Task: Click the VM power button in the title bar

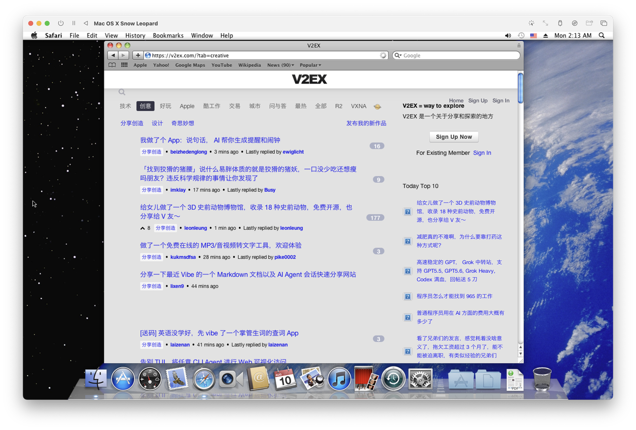Action: point(61,23)
